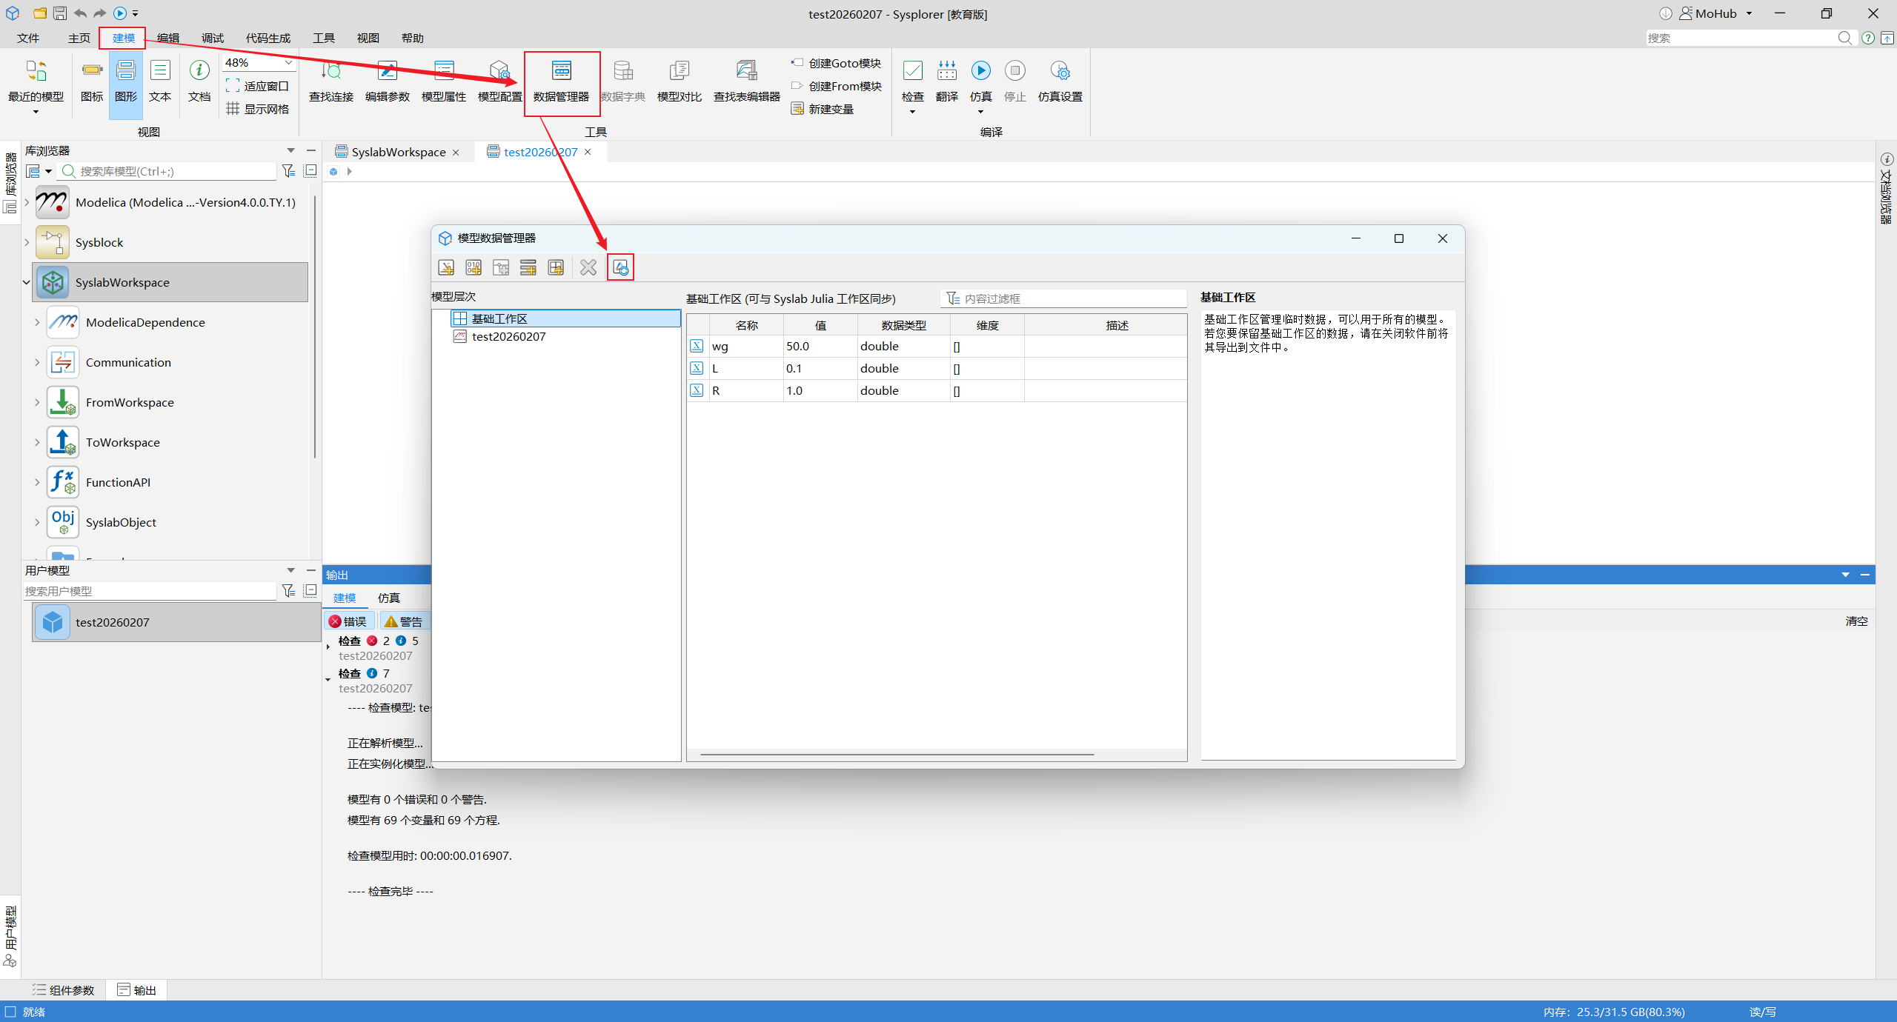Open 仿真设置 in the ribbon
This screenshot has width=1897, height=1022.
1060,81
